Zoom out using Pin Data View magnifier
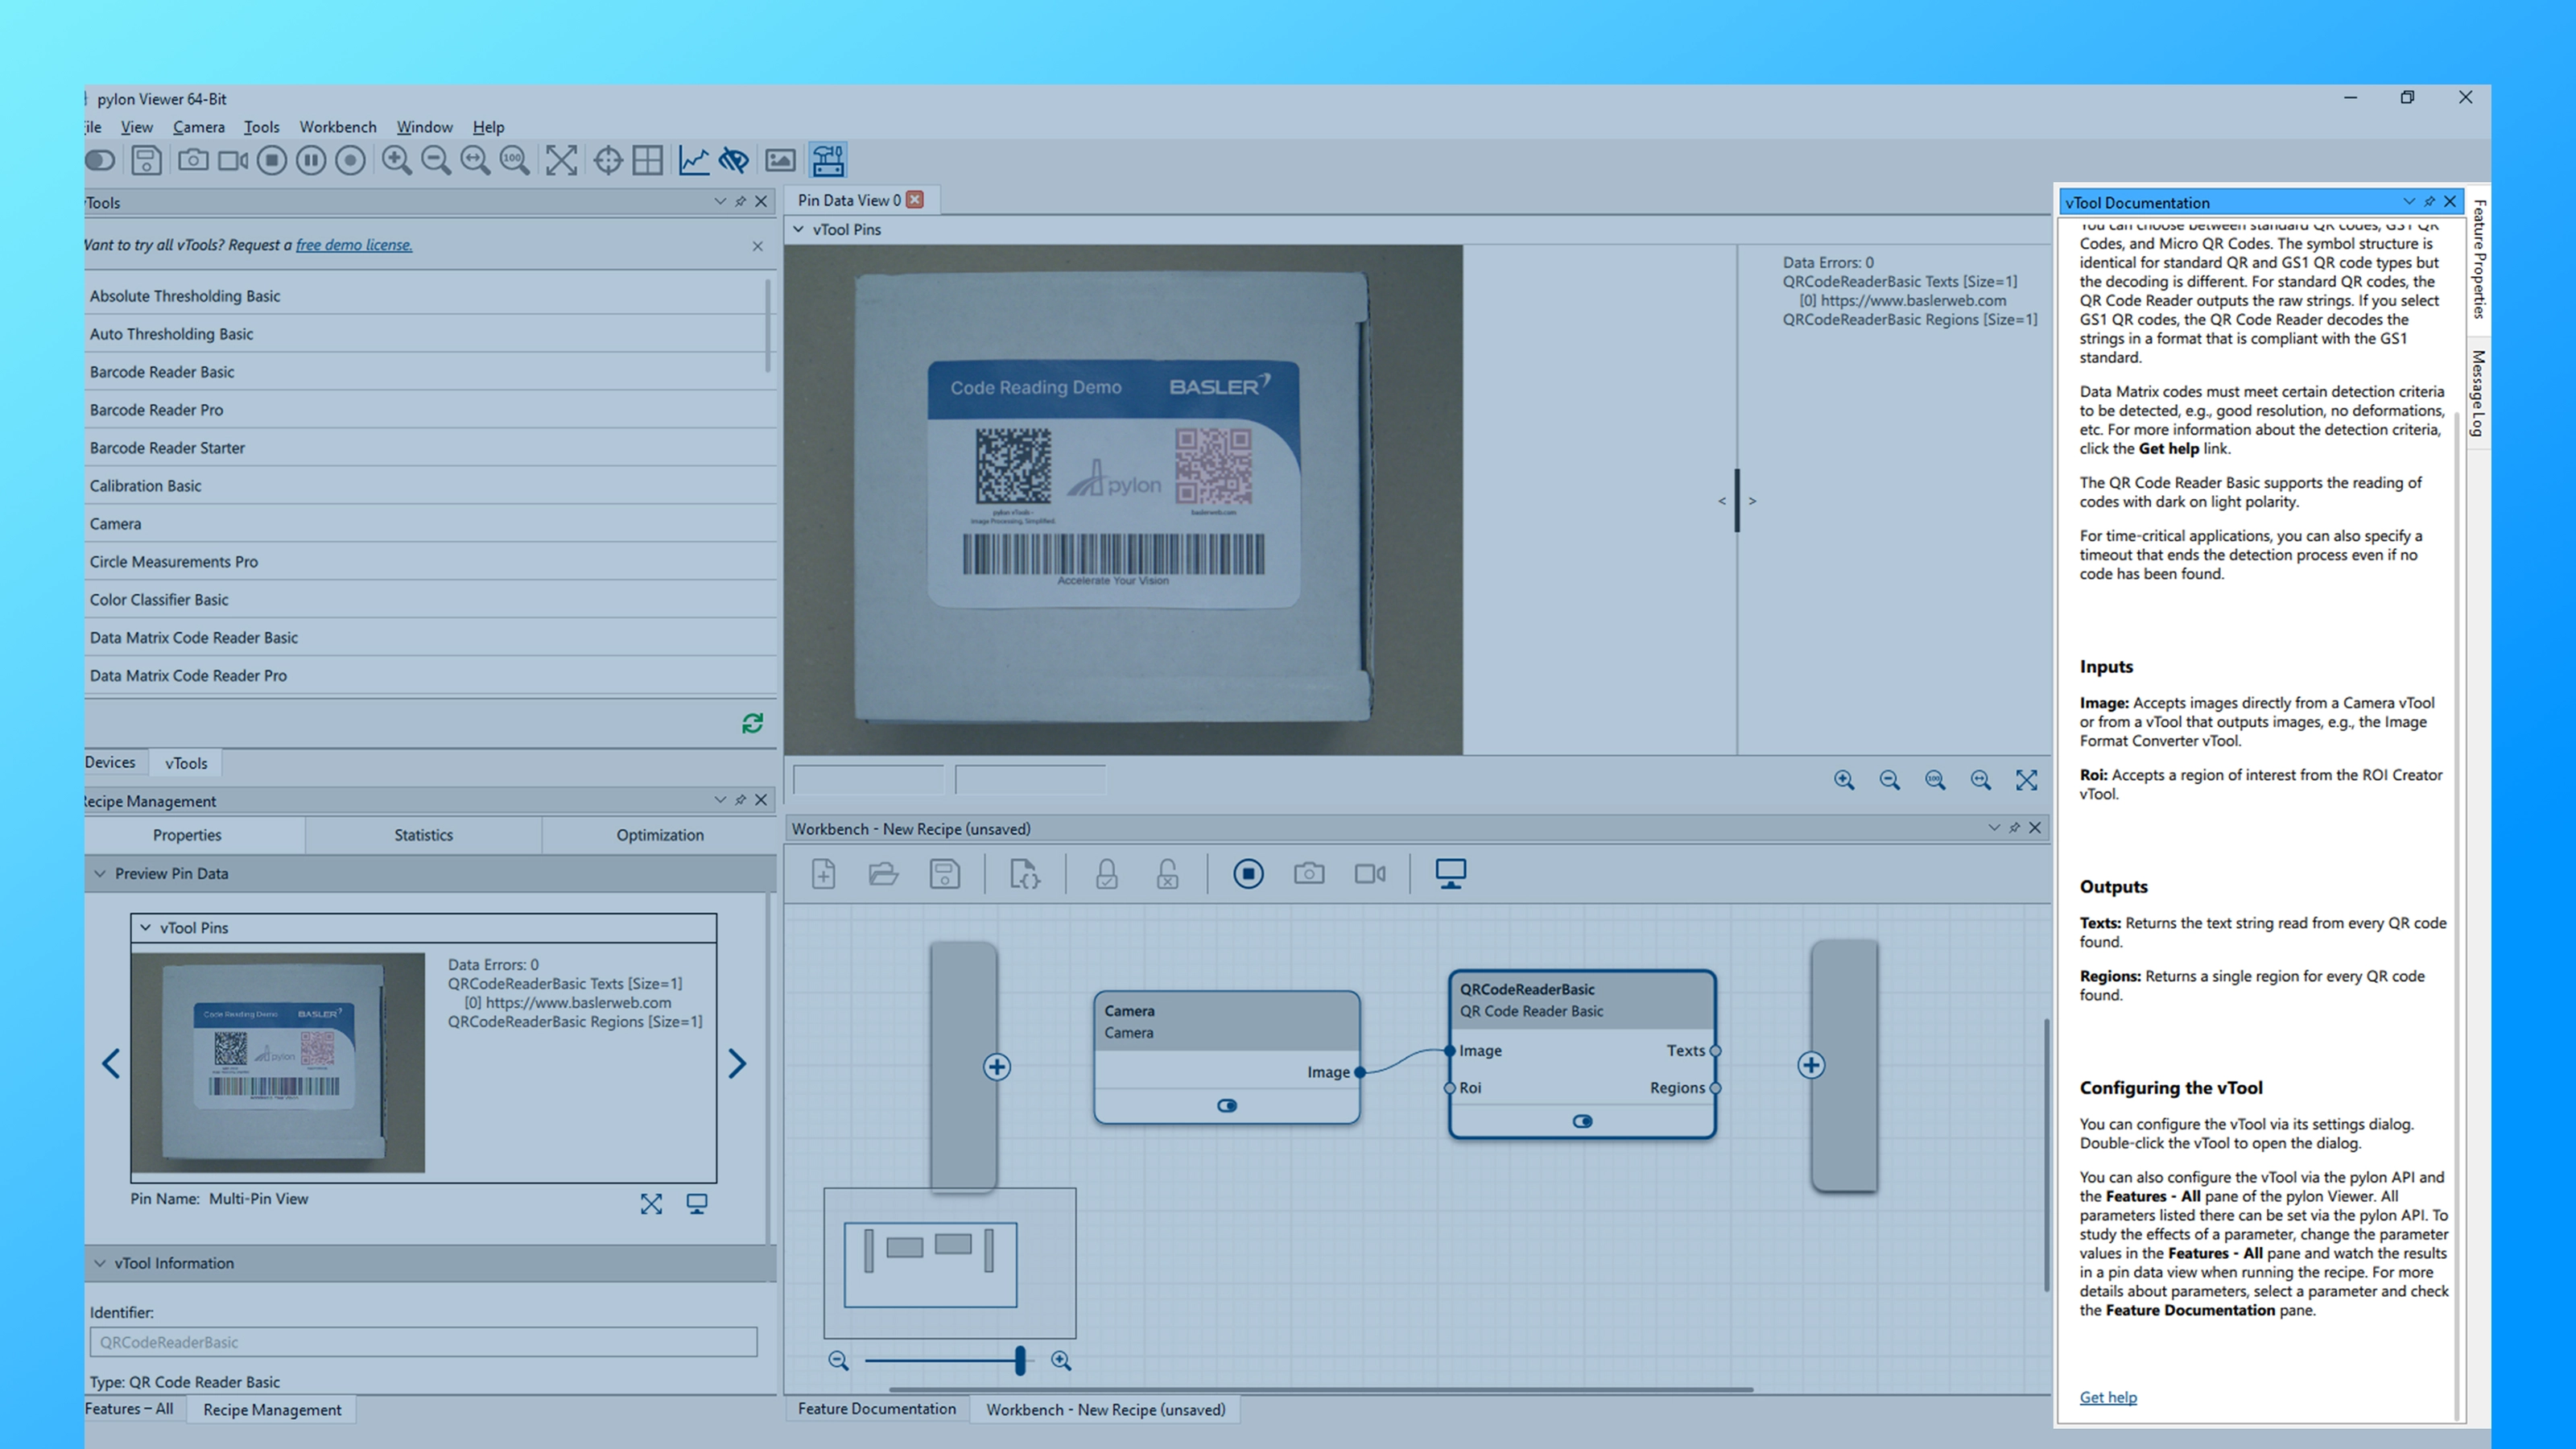 pos(1890,780)
